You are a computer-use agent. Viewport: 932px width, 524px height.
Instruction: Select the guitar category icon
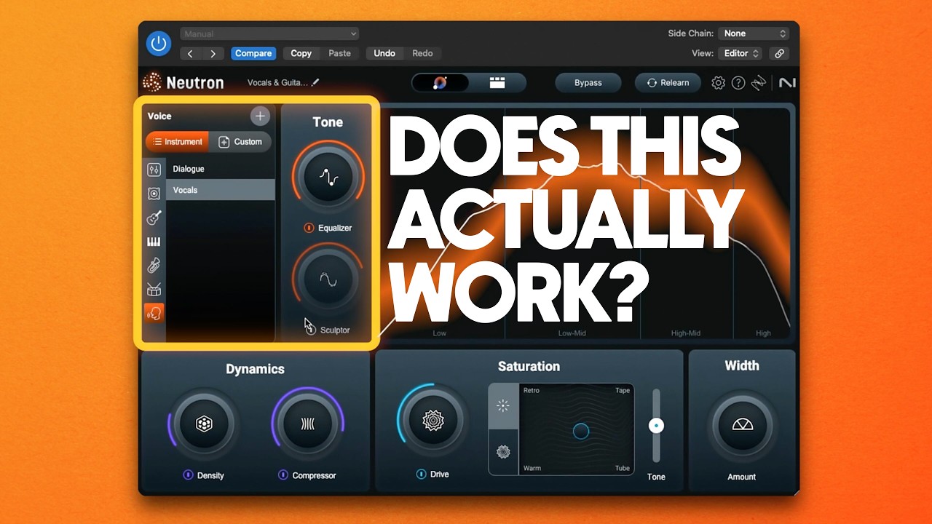tap(154, 218)
